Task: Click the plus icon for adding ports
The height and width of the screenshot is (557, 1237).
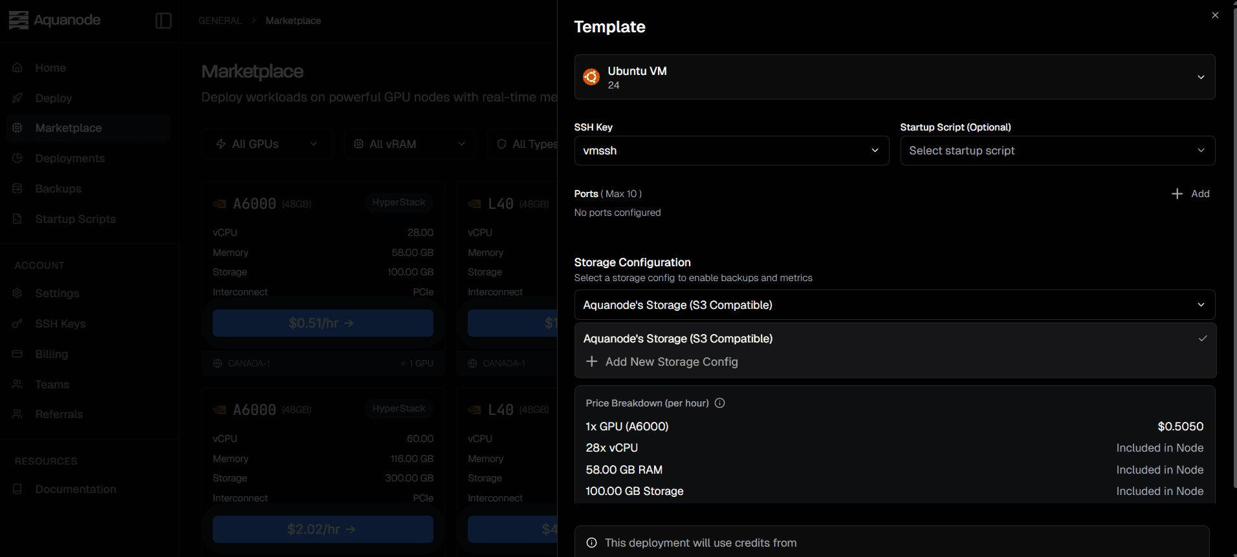Action: (x=1177, y=194)
